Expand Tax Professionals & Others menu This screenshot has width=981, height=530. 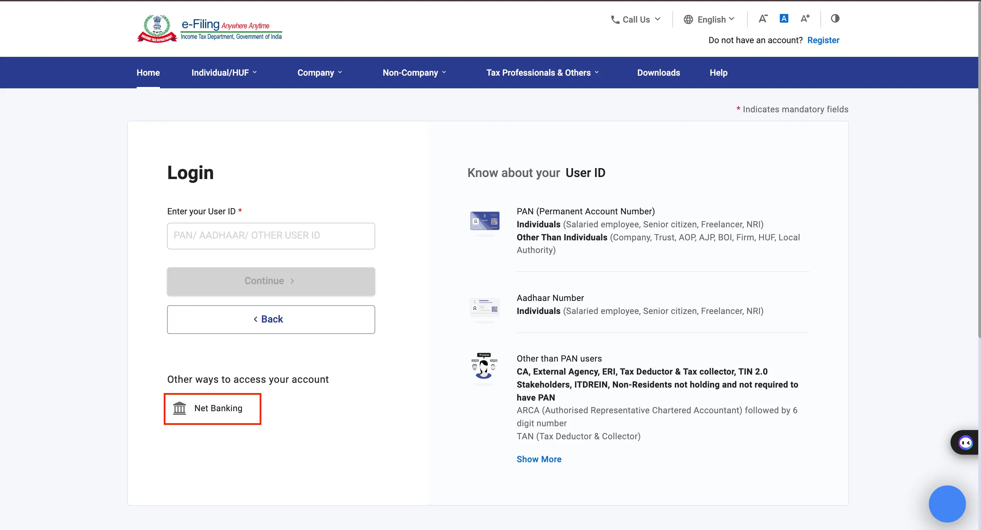[x=542, y=73]
